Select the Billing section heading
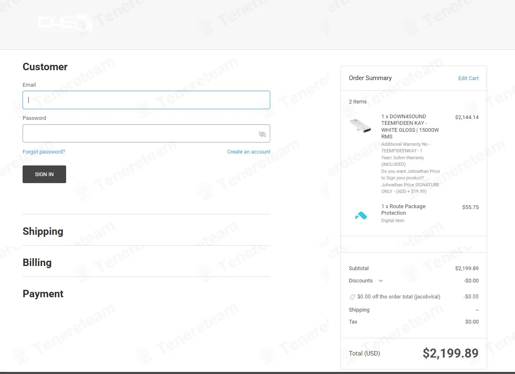Image resolution: width=515 pixels, height=374 pixels. [x=37, y=263]
